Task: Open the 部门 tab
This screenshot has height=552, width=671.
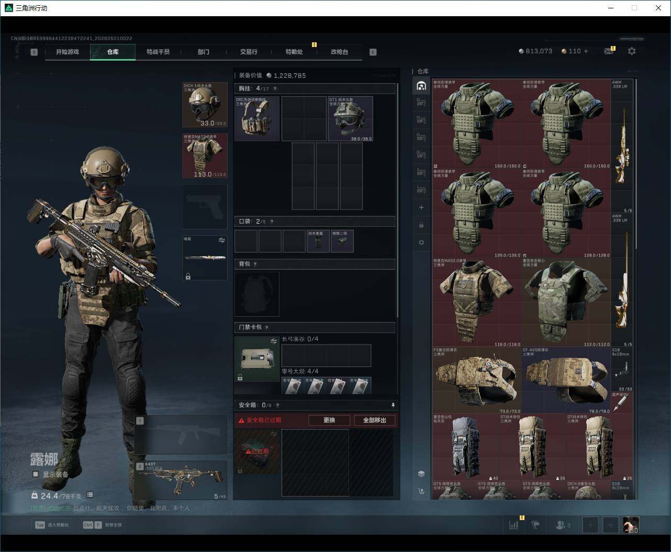Action: (204, 52)
